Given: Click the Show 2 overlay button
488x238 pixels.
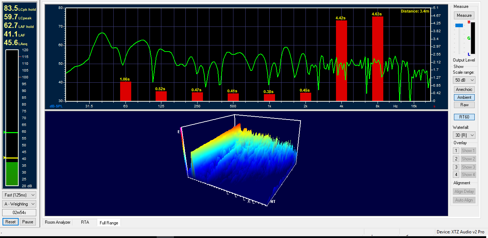Looking at the screenshot, I should pos(468,159).
